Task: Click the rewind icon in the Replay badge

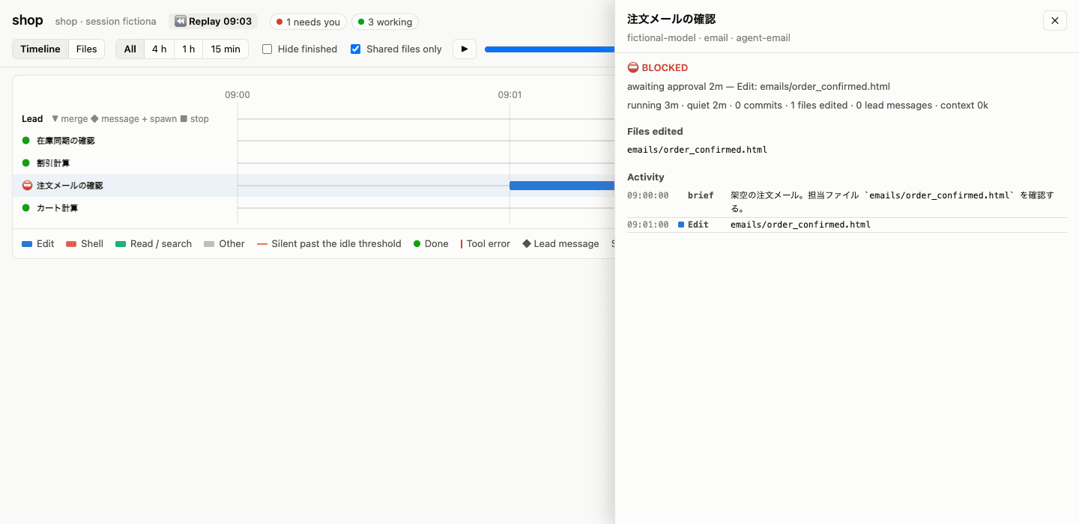Action: [180, 22]
